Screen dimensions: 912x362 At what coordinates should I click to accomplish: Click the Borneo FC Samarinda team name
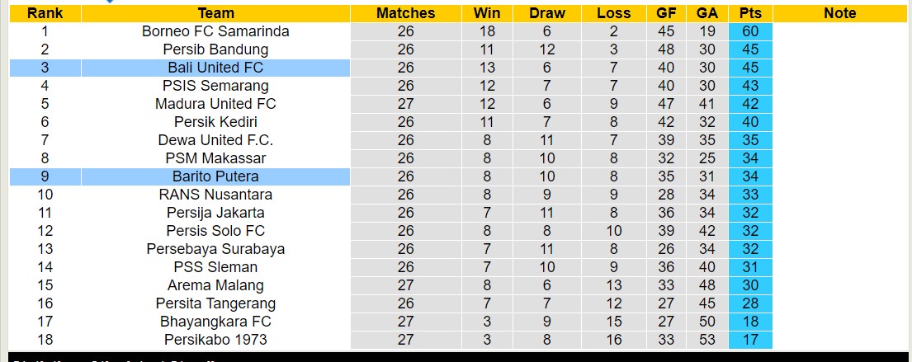[x=215, y=31]
